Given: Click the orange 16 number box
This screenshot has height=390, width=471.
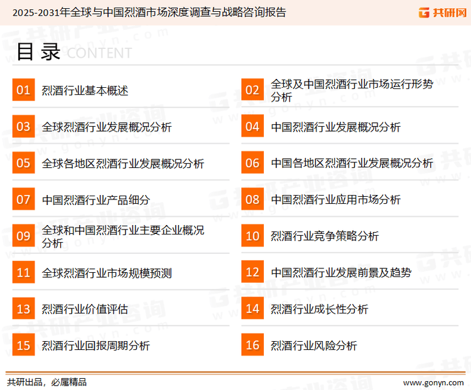Looking at the screenshot, I should 252,345.
